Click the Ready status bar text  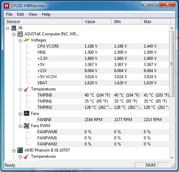click(10, 165)
